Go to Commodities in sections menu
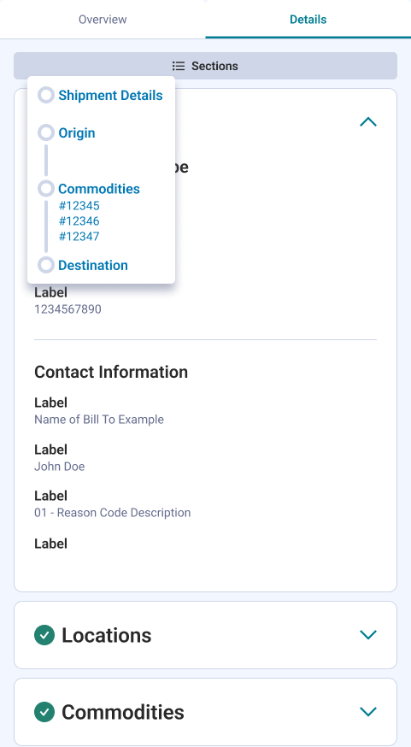The image size is (411, 747). click(99, 189)
